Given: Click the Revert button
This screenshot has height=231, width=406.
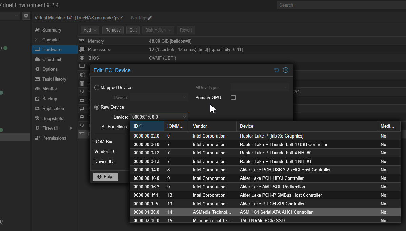Looking at the screenshot, I should 186,30.
